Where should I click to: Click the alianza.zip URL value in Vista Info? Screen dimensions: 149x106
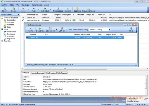pos(70,79)
